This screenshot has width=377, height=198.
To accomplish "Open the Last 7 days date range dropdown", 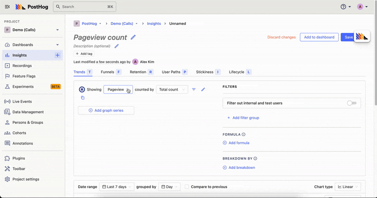I will 116,187.
